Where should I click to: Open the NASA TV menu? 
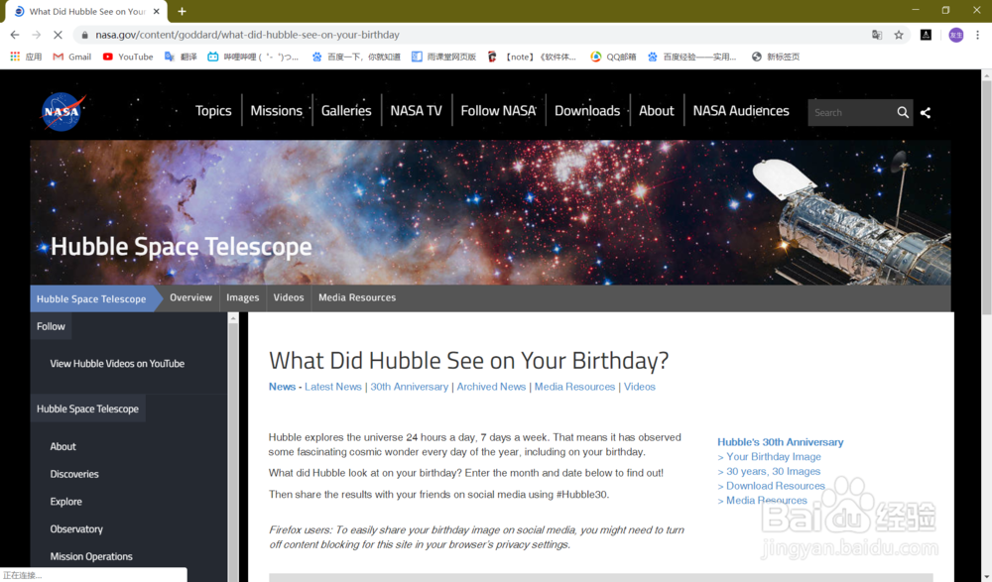[417, 111]
